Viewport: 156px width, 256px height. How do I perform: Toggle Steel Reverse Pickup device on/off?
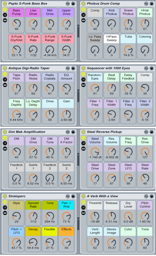(84, 132)
